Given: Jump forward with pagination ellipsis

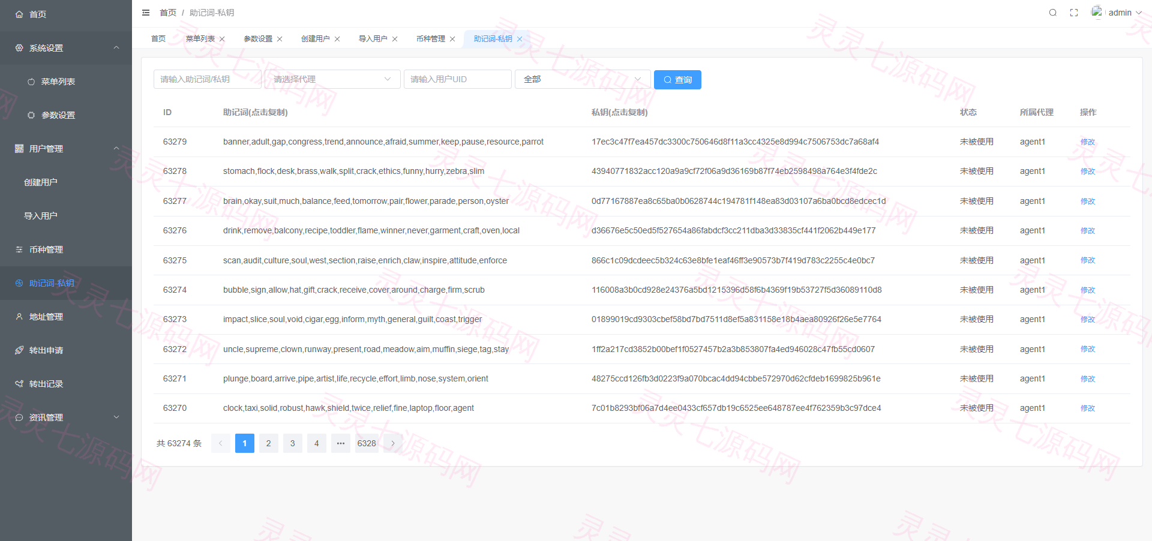Looking at the screenshot, I should (x=341, y=443).
